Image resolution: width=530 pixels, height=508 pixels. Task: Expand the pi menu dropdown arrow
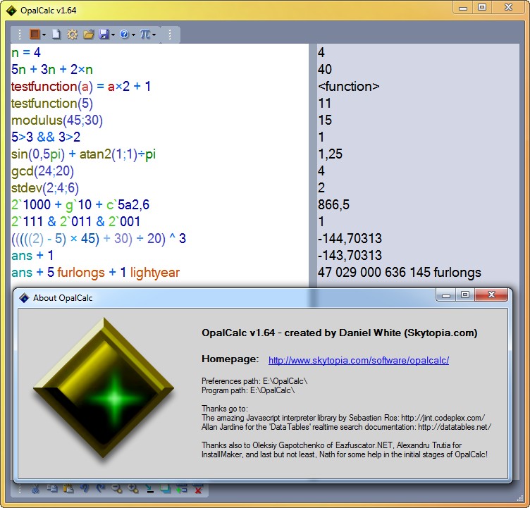click(x=154, y=35)
